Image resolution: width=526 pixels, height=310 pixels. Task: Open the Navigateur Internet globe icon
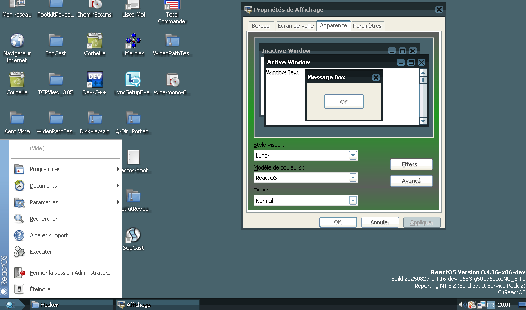pyautogui.click(x=17, y=40)
